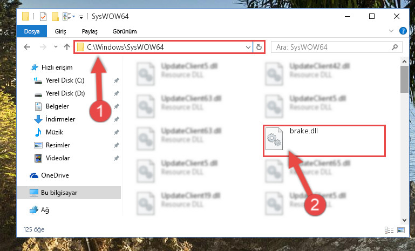Click the Back navigation arrow
This screenshot has width=415, height=251.
(x=27, y=47)
